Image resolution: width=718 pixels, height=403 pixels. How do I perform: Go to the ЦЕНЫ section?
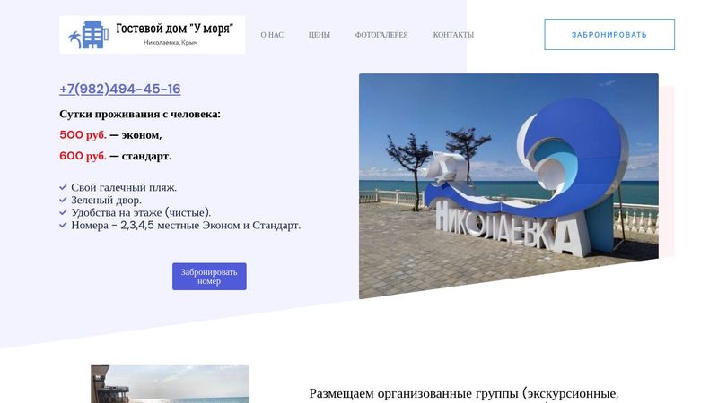pyautogui.click(x=320, y=35)
